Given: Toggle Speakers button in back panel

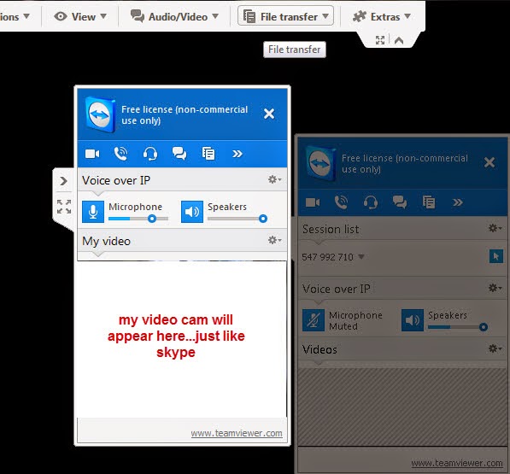Looking at the screenshot, I should (413, 320).
